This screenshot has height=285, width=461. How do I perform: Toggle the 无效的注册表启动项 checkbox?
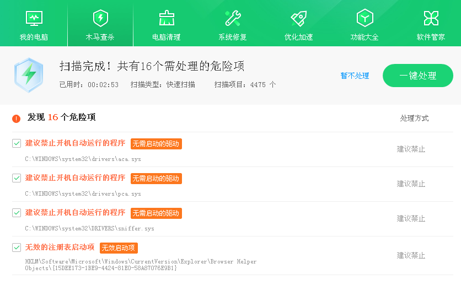click(17, 248)
